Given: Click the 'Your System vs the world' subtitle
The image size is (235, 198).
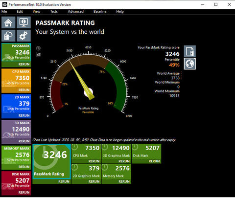Looking at the screenshot, I should 70,32.
